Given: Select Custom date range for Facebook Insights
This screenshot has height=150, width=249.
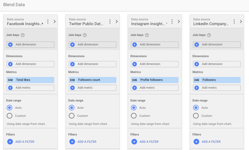Looking at the screenshot, I should pos(10,116).
